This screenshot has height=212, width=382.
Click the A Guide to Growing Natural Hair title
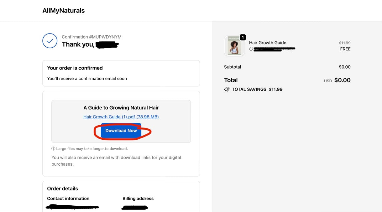pyautogui.click(x=121, y=108)
